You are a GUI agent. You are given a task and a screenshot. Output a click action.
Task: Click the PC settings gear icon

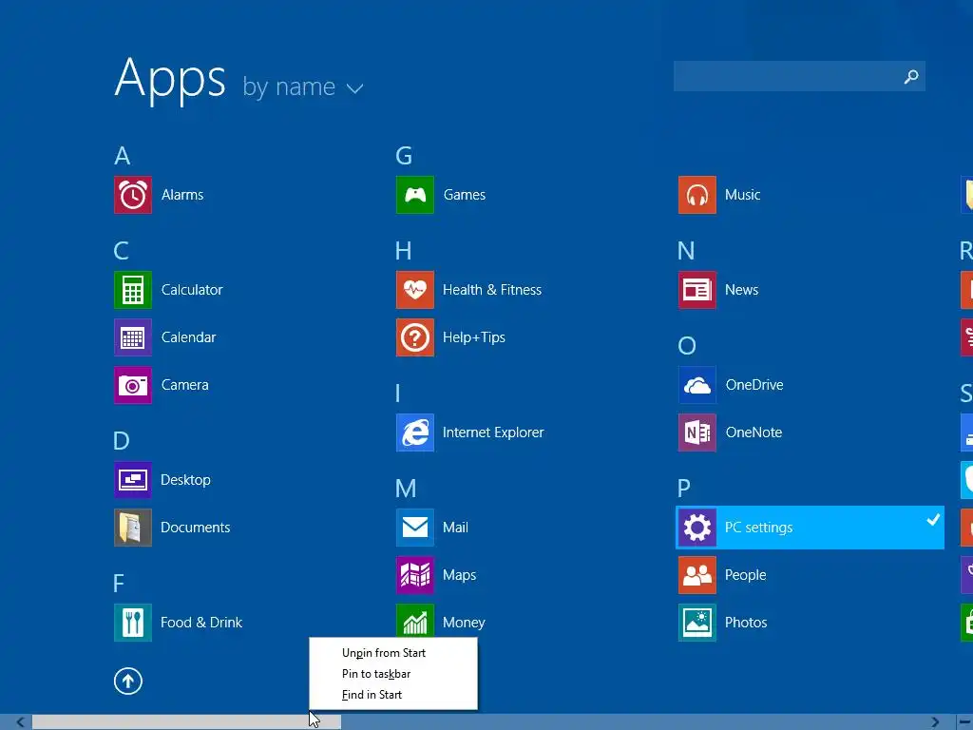pos(696,528)
